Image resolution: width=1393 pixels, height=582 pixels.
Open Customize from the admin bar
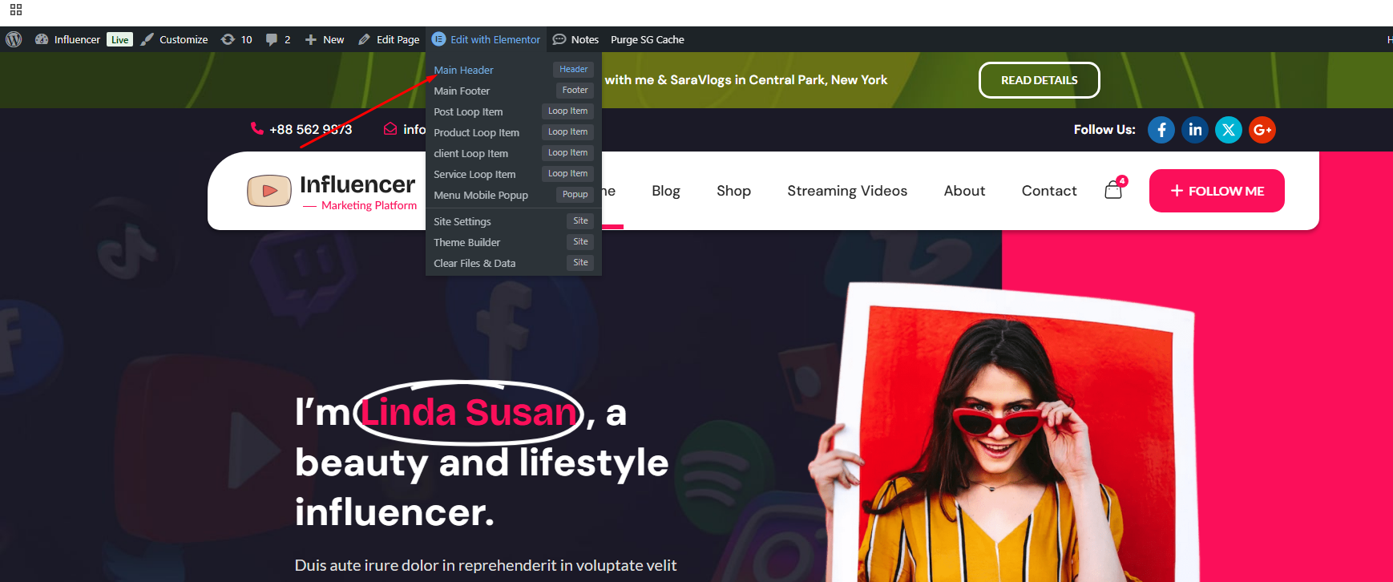pos(184,39)
